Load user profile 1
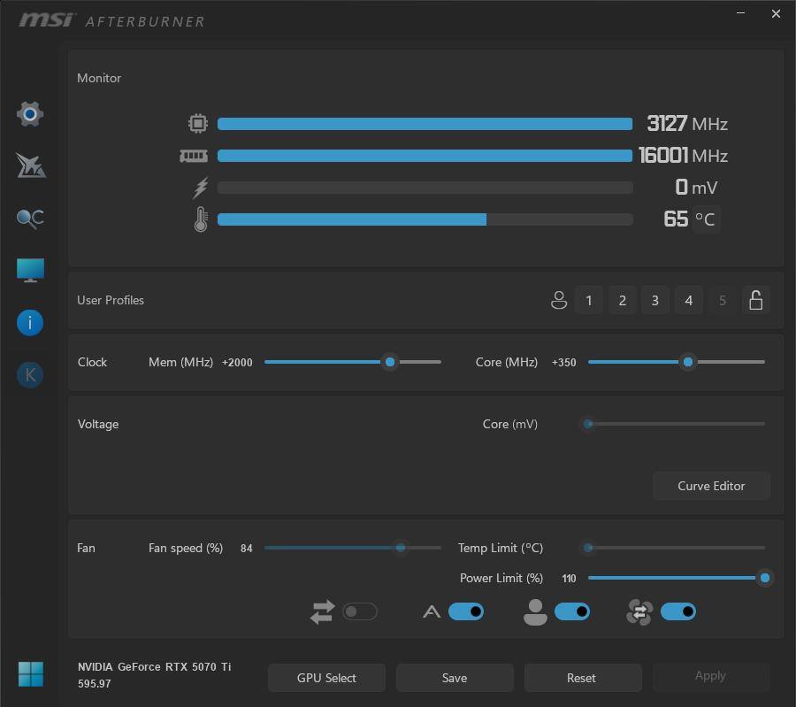 coord(589,300)
